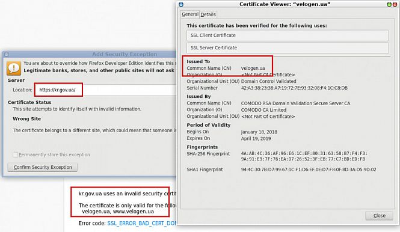Click the Certificate Viewer title bar text

[x=285, y=4]
